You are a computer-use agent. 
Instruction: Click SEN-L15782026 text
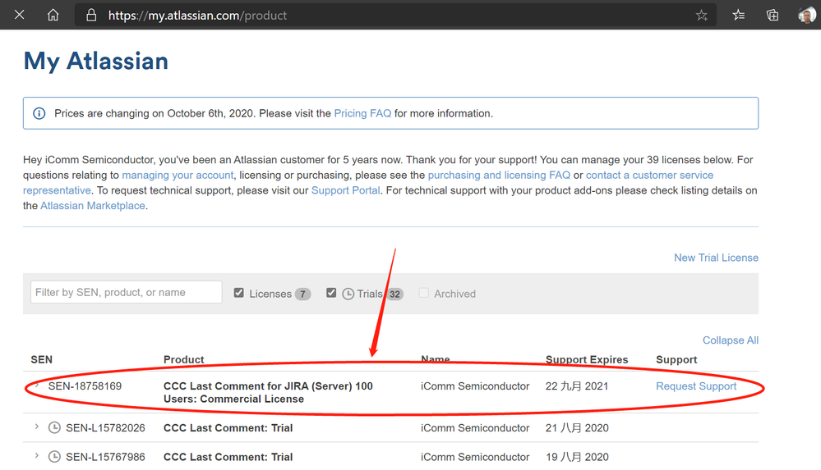[105, 428]
